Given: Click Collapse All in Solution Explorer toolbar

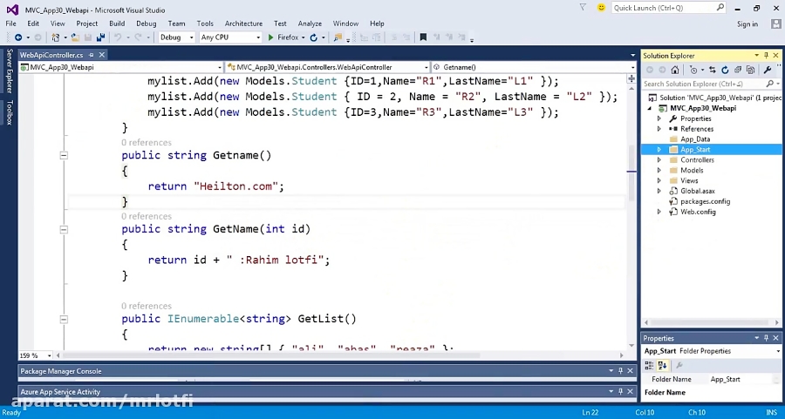Looking at the screenshot, I should pos(736,70).
